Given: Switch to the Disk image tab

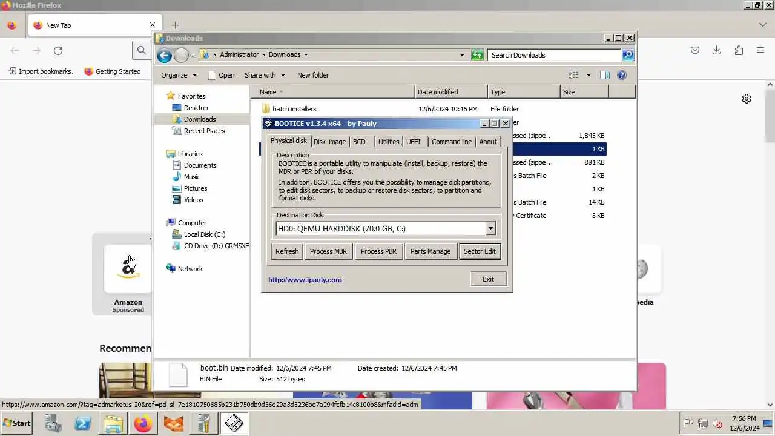Looking at the screenshot, I should (x=329, y=142).
